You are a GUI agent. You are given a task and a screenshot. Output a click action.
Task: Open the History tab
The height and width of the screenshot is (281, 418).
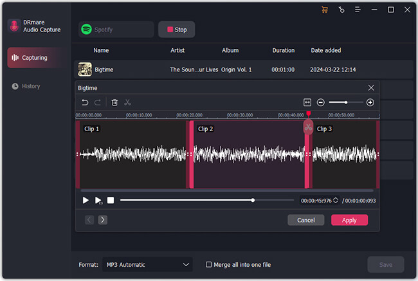(x=26, y=86)
